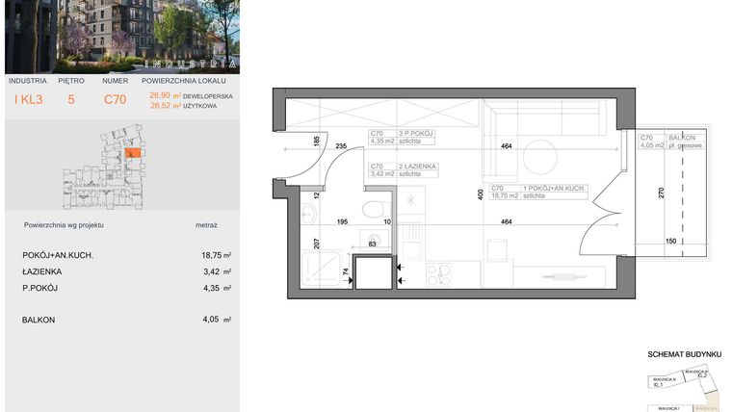Viewport: 732px width, 412px height.
Task: Click dimension '83' near washing machine
Action: point(372,244)
